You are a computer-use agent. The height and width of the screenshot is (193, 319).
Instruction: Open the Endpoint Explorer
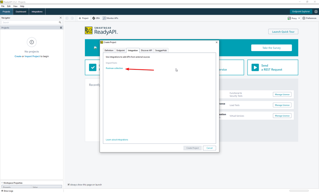click(x=301, y=12)
